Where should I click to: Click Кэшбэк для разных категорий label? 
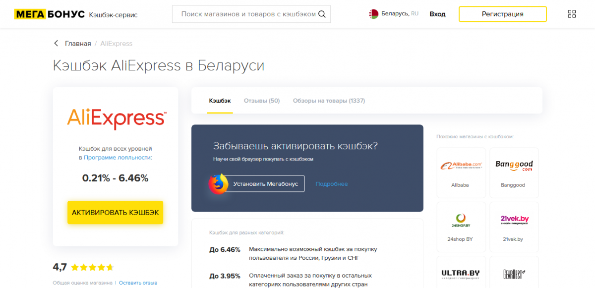point(247,232)
